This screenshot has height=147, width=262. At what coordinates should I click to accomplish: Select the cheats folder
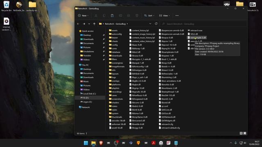(113, 41)
